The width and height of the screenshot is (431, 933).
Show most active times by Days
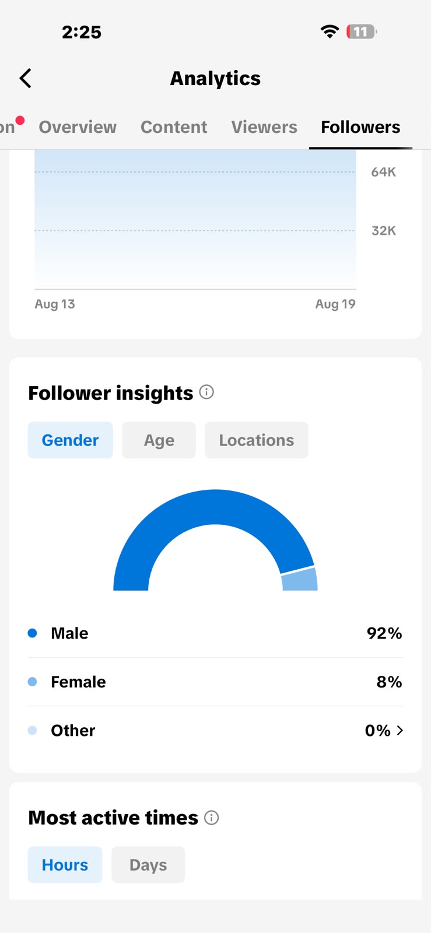pos(148,865)
